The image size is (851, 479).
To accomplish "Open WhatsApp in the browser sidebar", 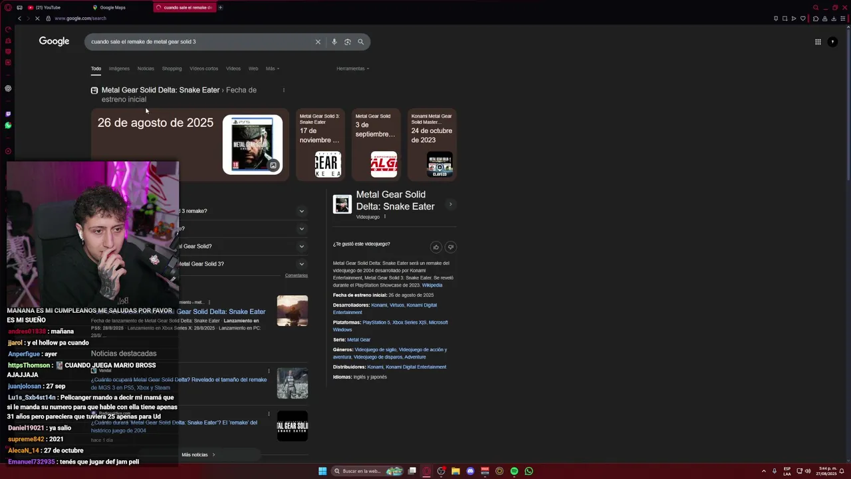I will coord(8,125).
